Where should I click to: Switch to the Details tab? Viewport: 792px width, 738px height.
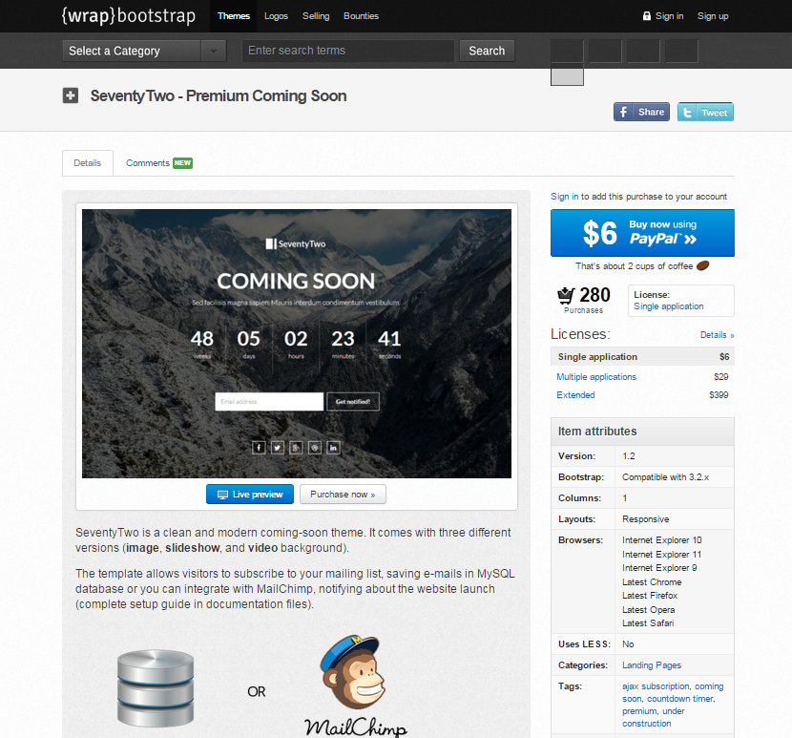coord(88,162)
